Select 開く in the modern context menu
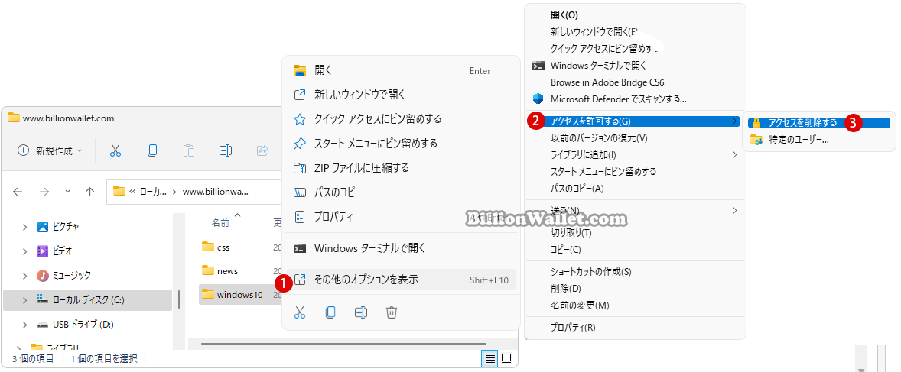 pos(401,70)
